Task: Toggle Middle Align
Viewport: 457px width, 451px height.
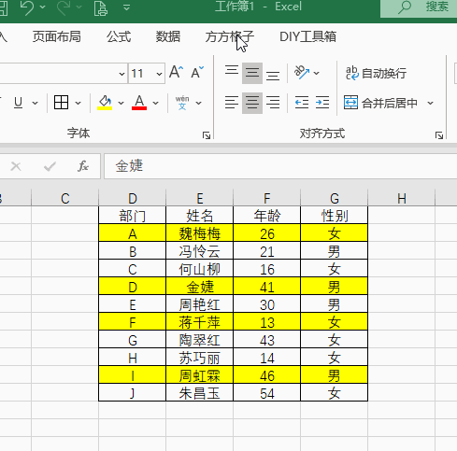Action: pyautogui.click(x=252, y=73)
